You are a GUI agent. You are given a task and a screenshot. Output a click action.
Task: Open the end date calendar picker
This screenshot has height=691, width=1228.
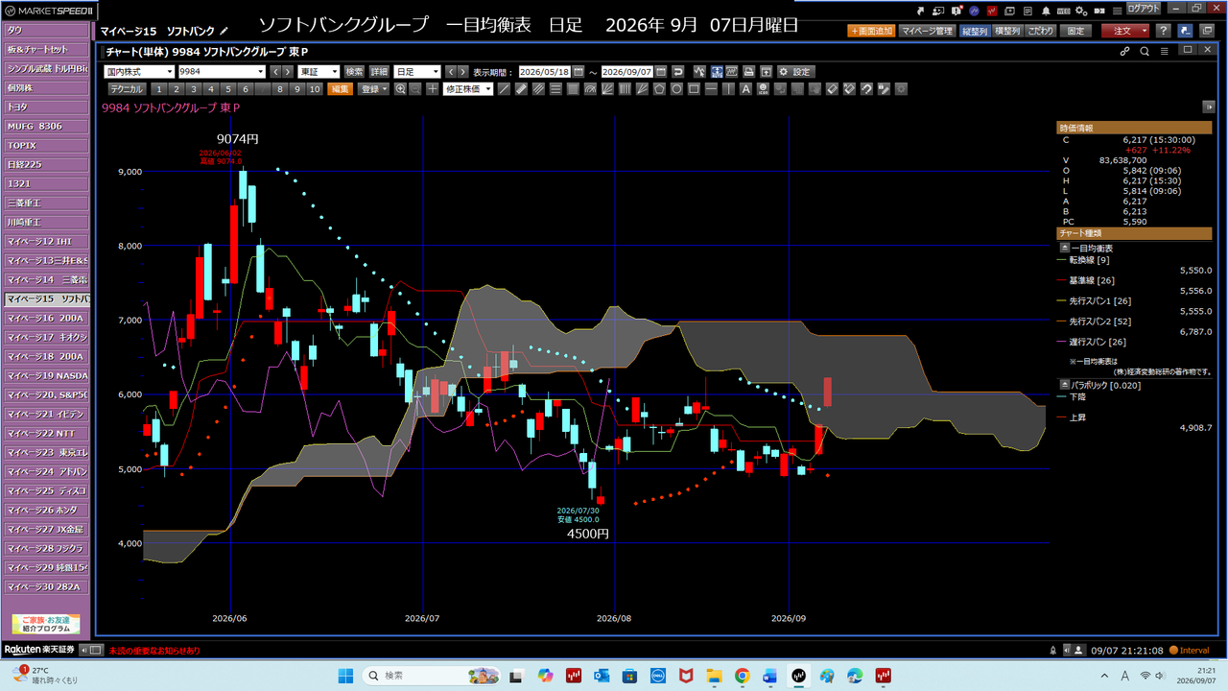click(x=661, y=71)
